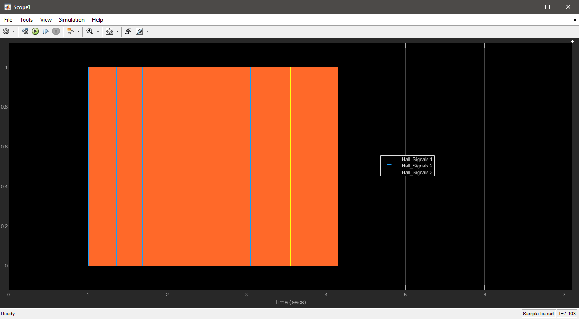The width and height of the screenshot is (579, 319).
Task: Click the Step Forward button
Action: point(46,31)
